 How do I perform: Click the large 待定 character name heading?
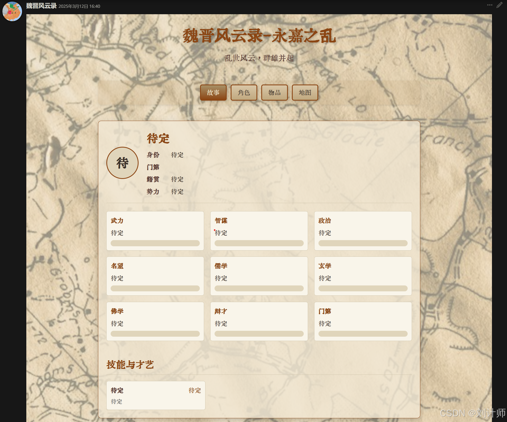[x=158, y=139]
